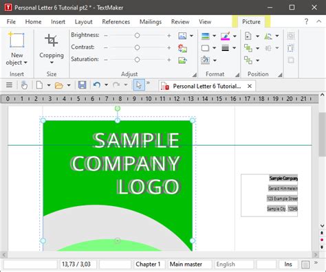Click the change picture source icon beside Contrast

pos(182,48)
